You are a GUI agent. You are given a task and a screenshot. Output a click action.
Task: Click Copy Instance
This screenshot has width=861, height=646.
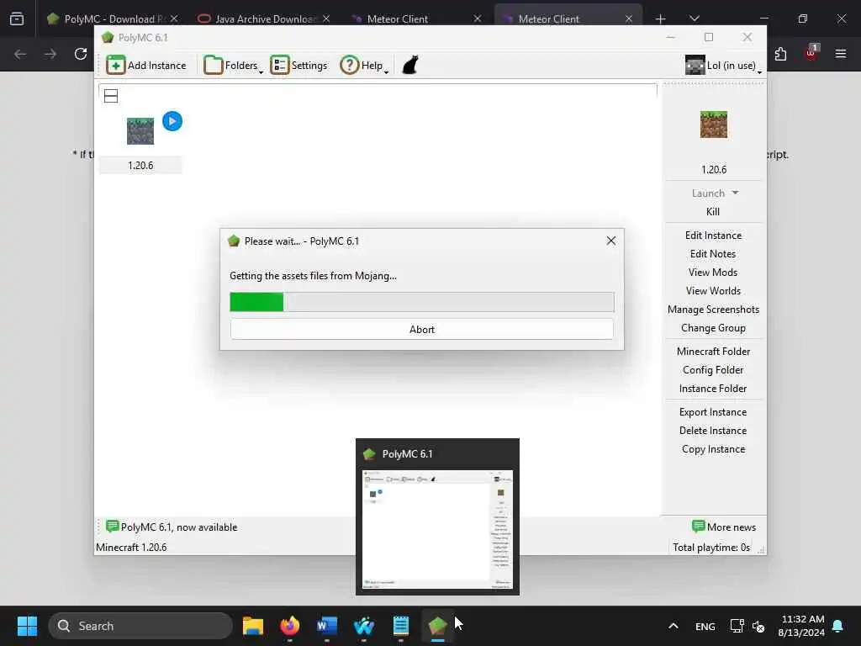pos(713,449)
